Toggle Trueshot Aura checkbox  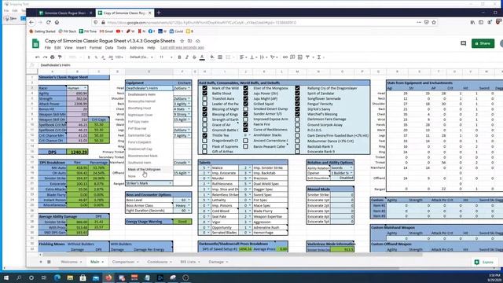pos(204,98)
